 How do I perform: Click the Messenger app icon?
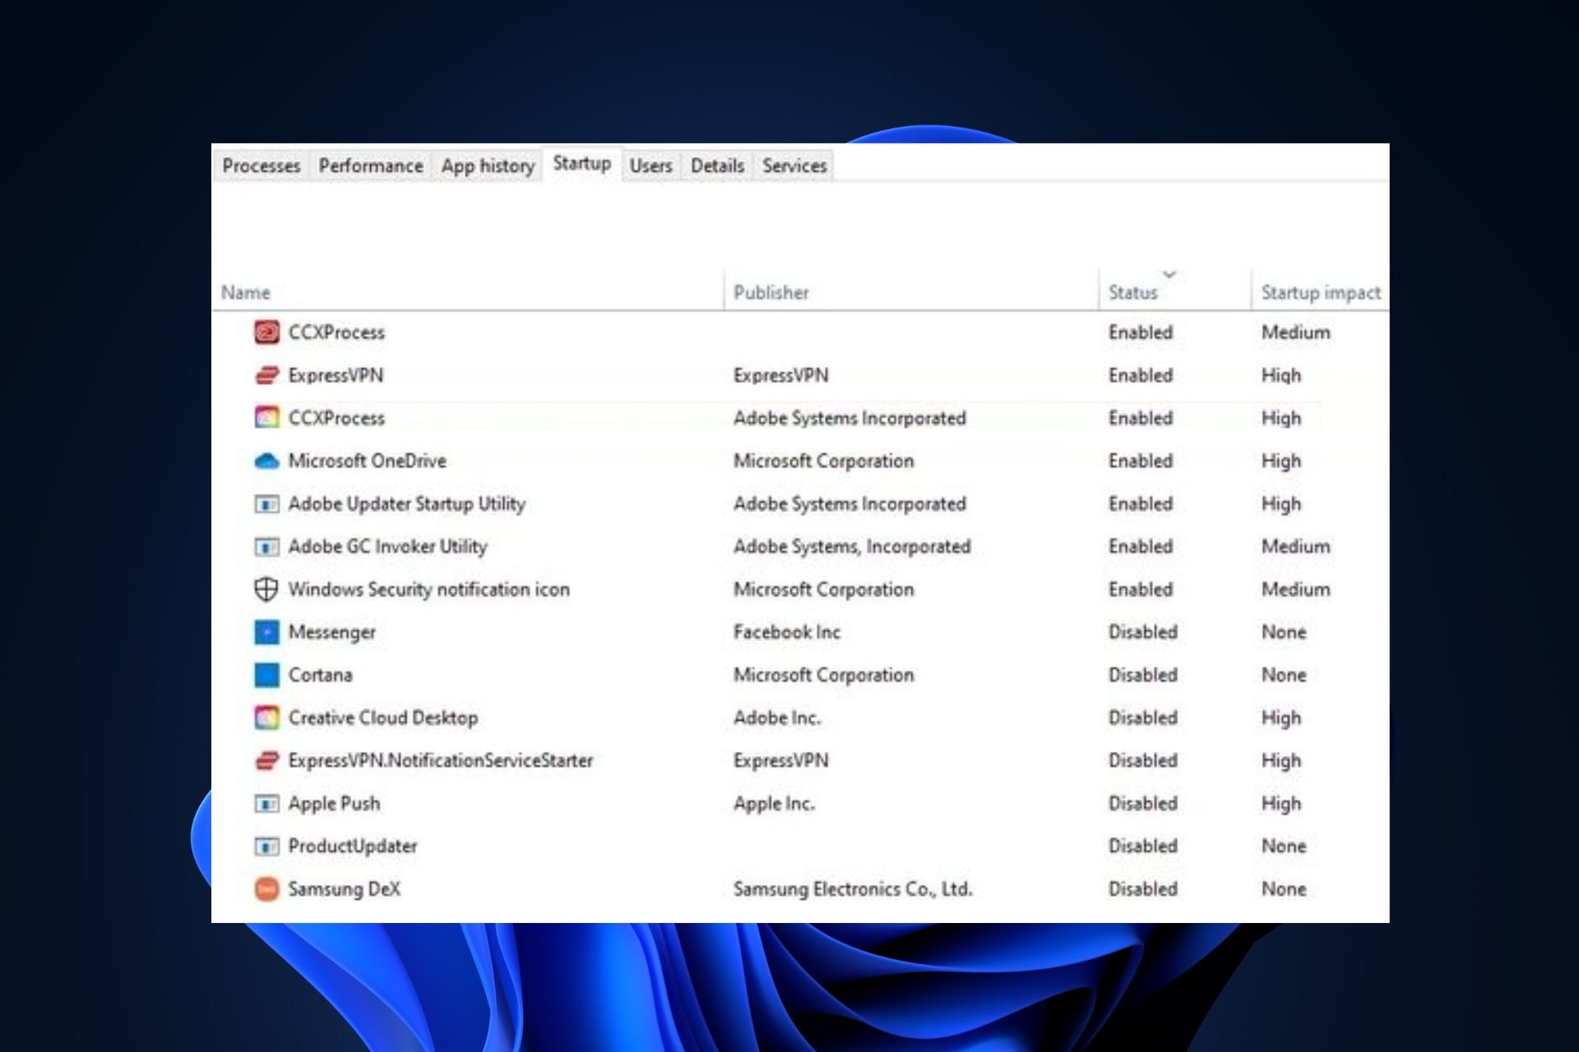(266, 632)
